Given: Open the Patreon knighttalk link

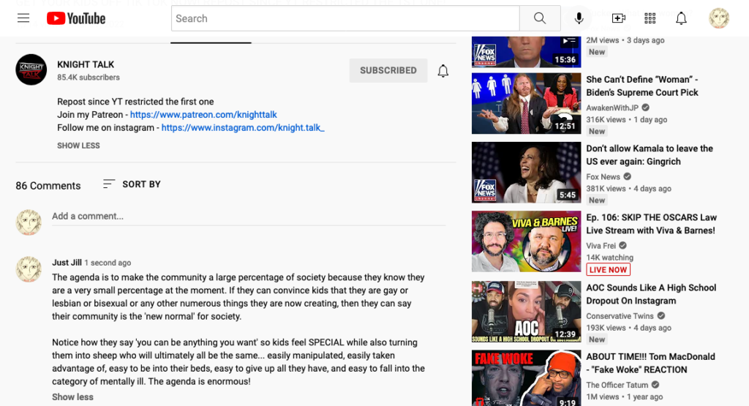Looking at the screenshot, I should 203,115.
